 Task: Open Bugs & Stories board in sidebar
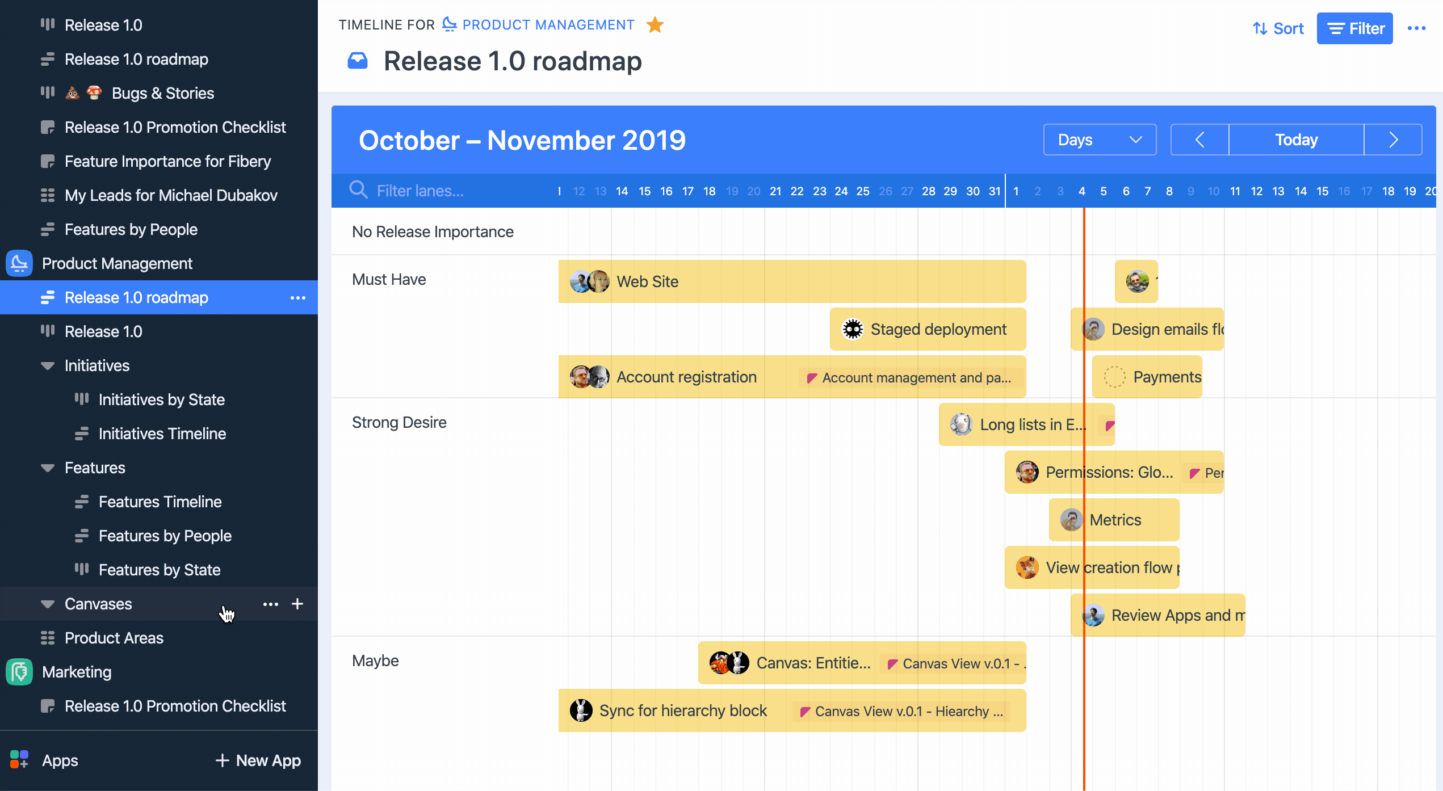tap(162, 93)
